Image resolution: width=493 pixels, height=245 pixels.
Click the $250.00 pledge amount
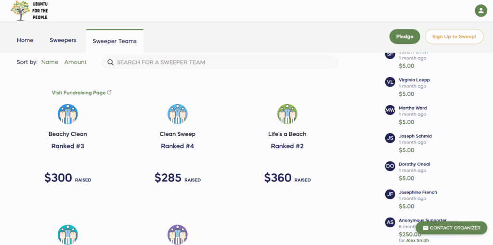pos(410,234)
